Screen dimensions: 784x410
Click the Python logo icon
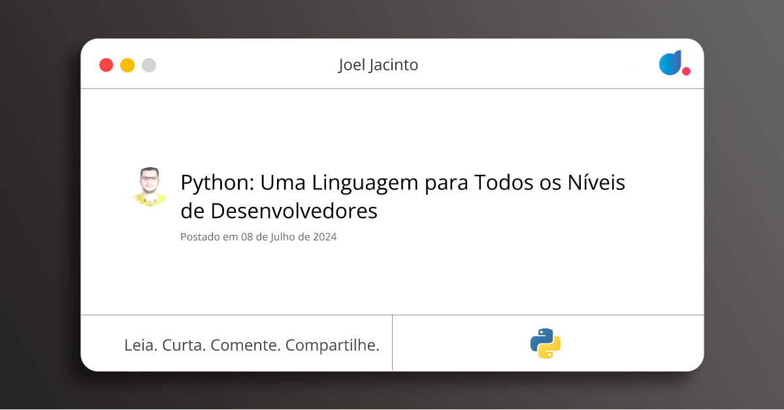[x=546, y=343]
